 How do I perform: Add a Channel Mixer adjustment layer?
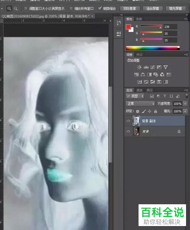click(x=162, y=74)
